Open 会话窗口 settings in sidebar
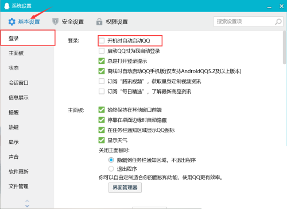Image resolution: width=287 pixels, height=209 pixels. [x=27, y=83]
